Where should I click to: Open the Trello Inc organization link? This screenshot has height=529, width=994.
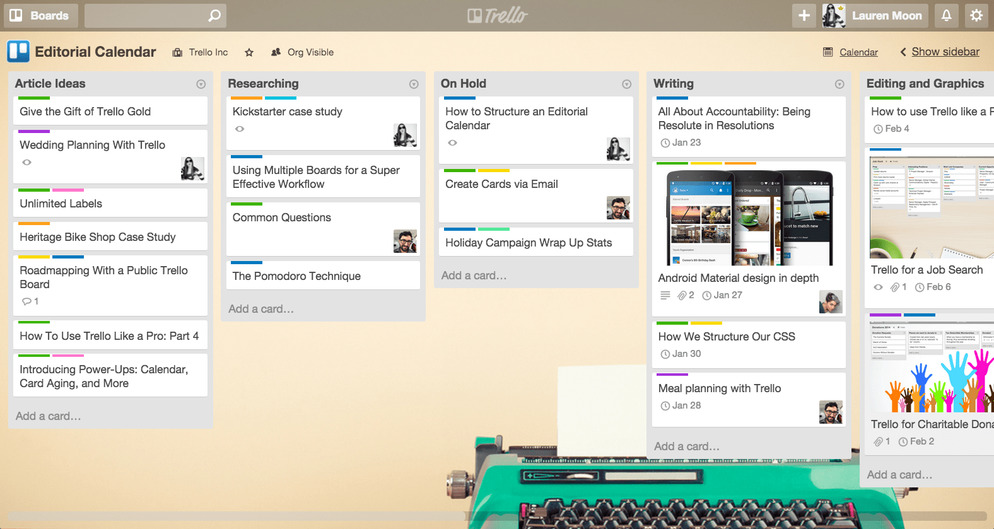coord(201,52)
